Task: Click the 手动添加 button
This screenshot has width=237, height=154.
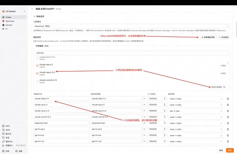Action: (224, 37)
